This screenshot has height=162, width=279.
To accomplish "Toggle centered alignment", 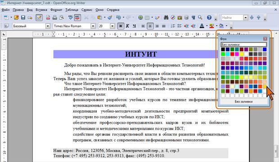I will pyautogui.click(x=150, y=26).
